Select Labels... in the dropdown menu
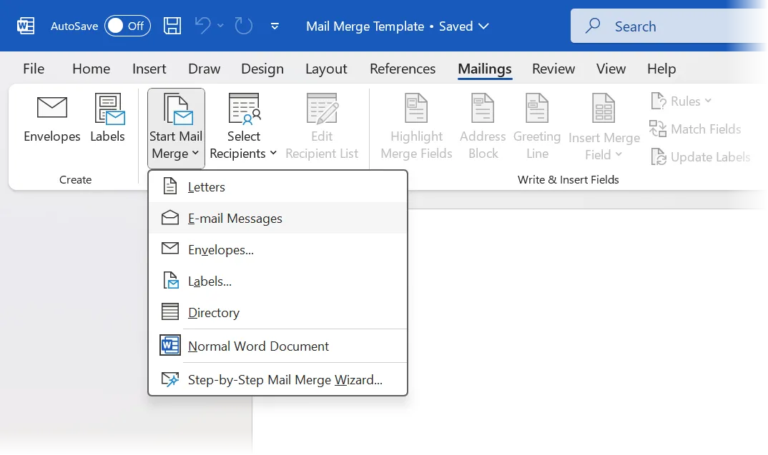This screenshot has width=768, height=455. tap(277, 281)
